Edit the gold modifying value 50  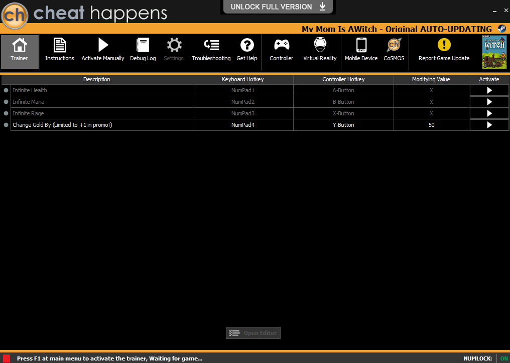[x=431, y=125]
